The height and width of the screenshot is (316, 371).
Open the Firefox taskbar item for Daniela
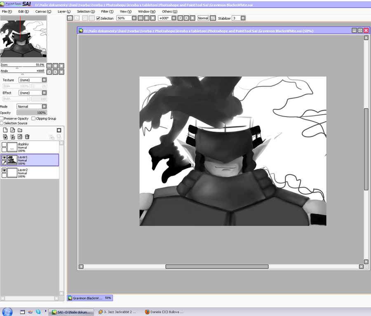(x=164, y=312)
